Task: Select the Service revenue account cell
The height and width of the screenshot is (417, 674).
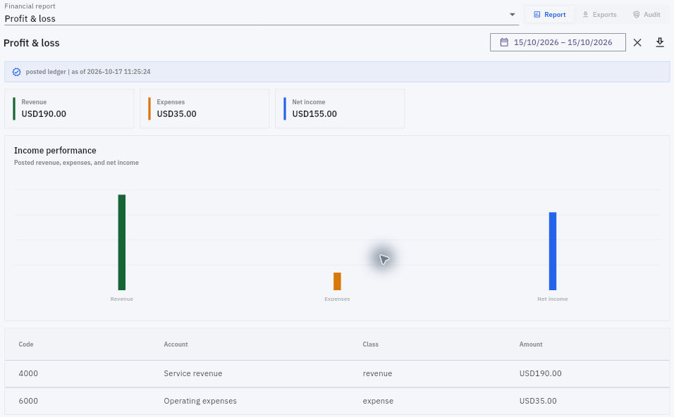Action: click(x=193, y=373)
